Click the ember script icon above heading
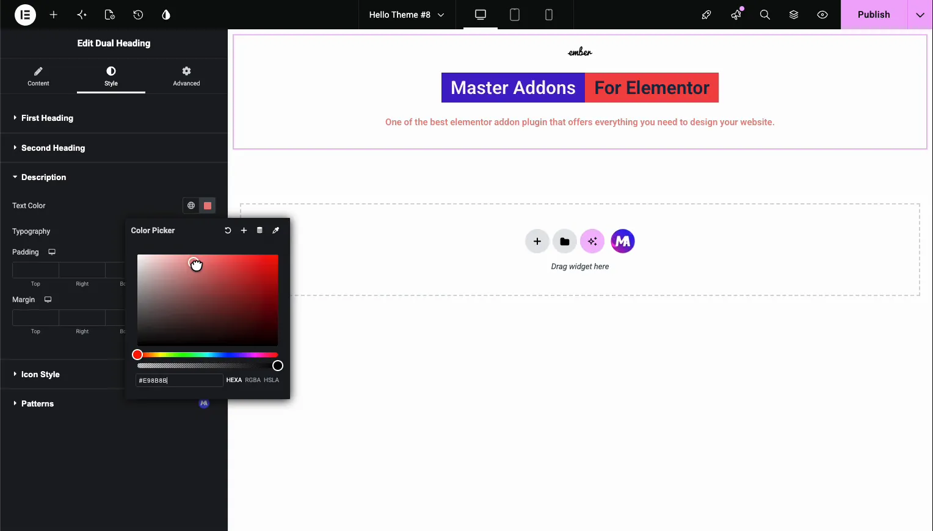This screenshot has height=531, width=933. (580, 52)
